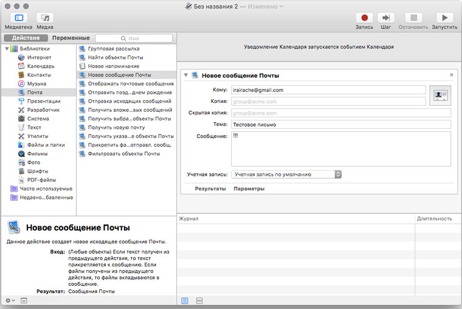Select the Интернет library category
The width and height of the screenshot is (462, 309).
click(x=39, y=57)
